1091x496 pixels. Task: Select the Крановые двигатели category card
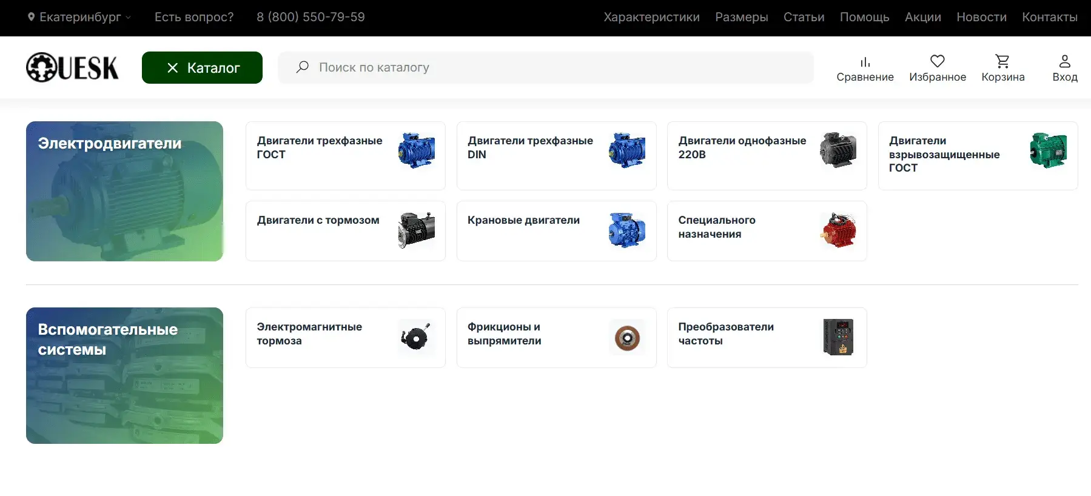pos(556,231)
